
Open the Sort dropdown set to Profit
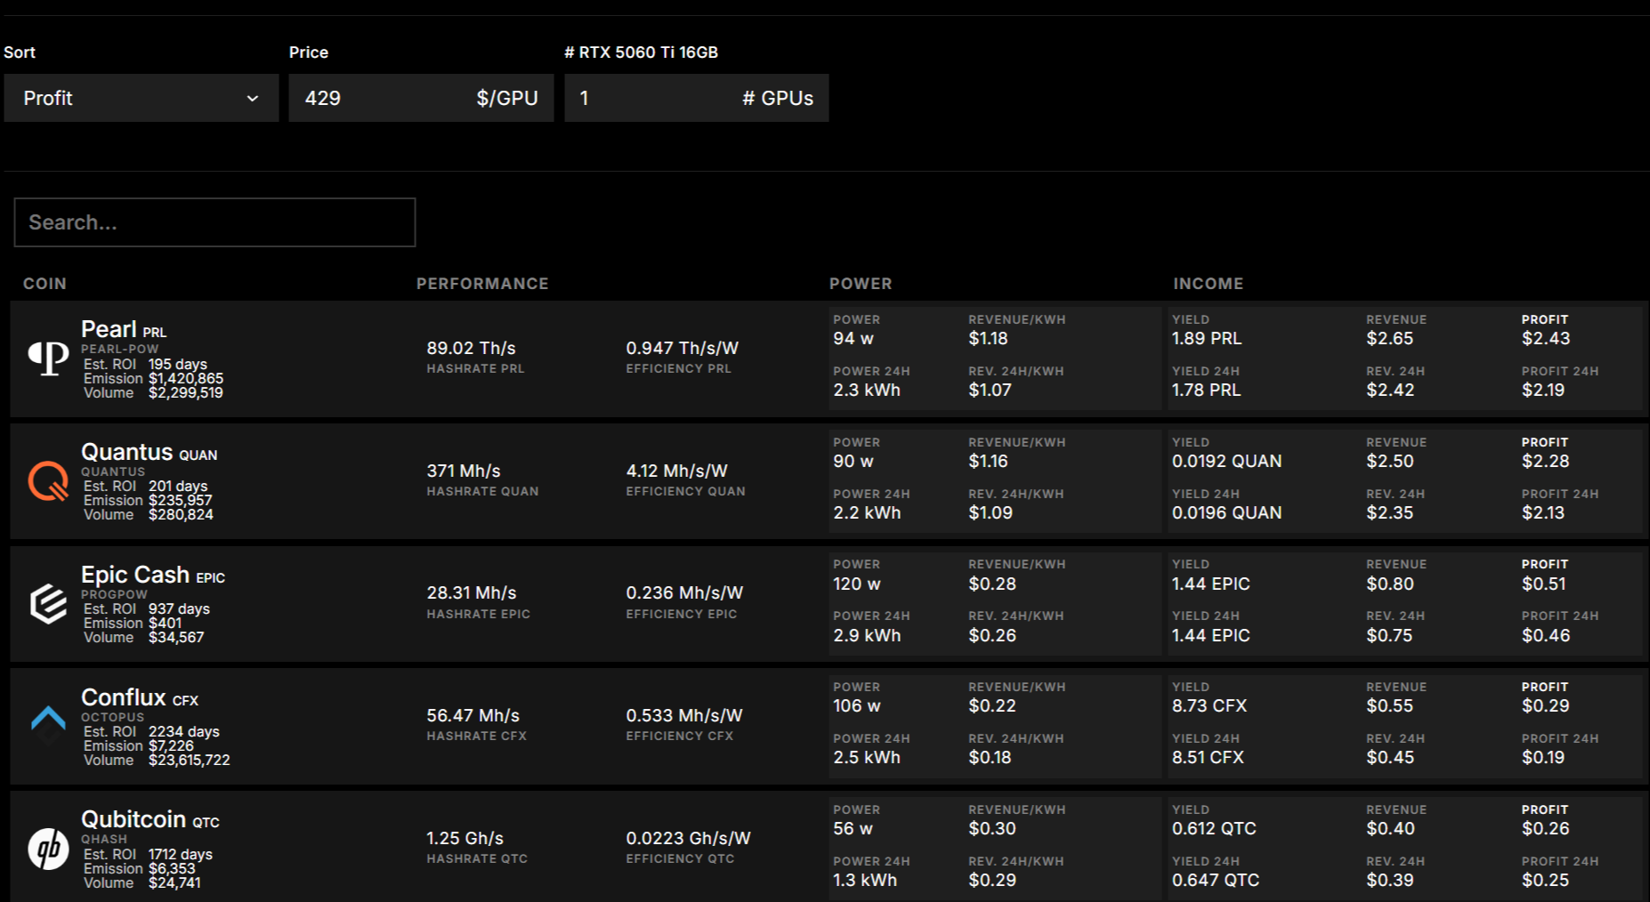coord(142,98)
